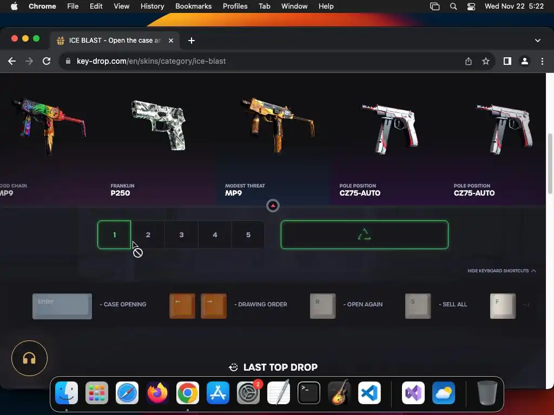This screenshot has width=554, height=415.
Task: Select 3 cases to open
Action: [x=181, y=235]
